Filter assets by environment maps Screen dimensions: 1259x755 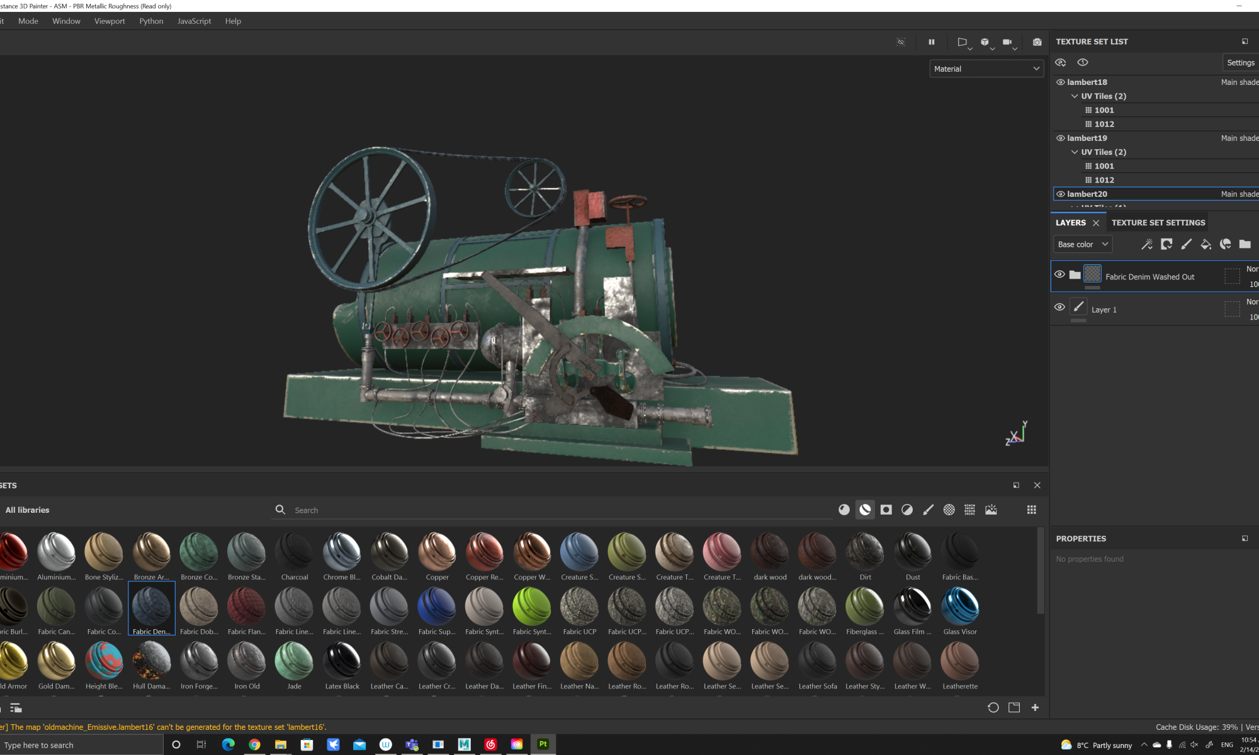(x=991, y=510)
